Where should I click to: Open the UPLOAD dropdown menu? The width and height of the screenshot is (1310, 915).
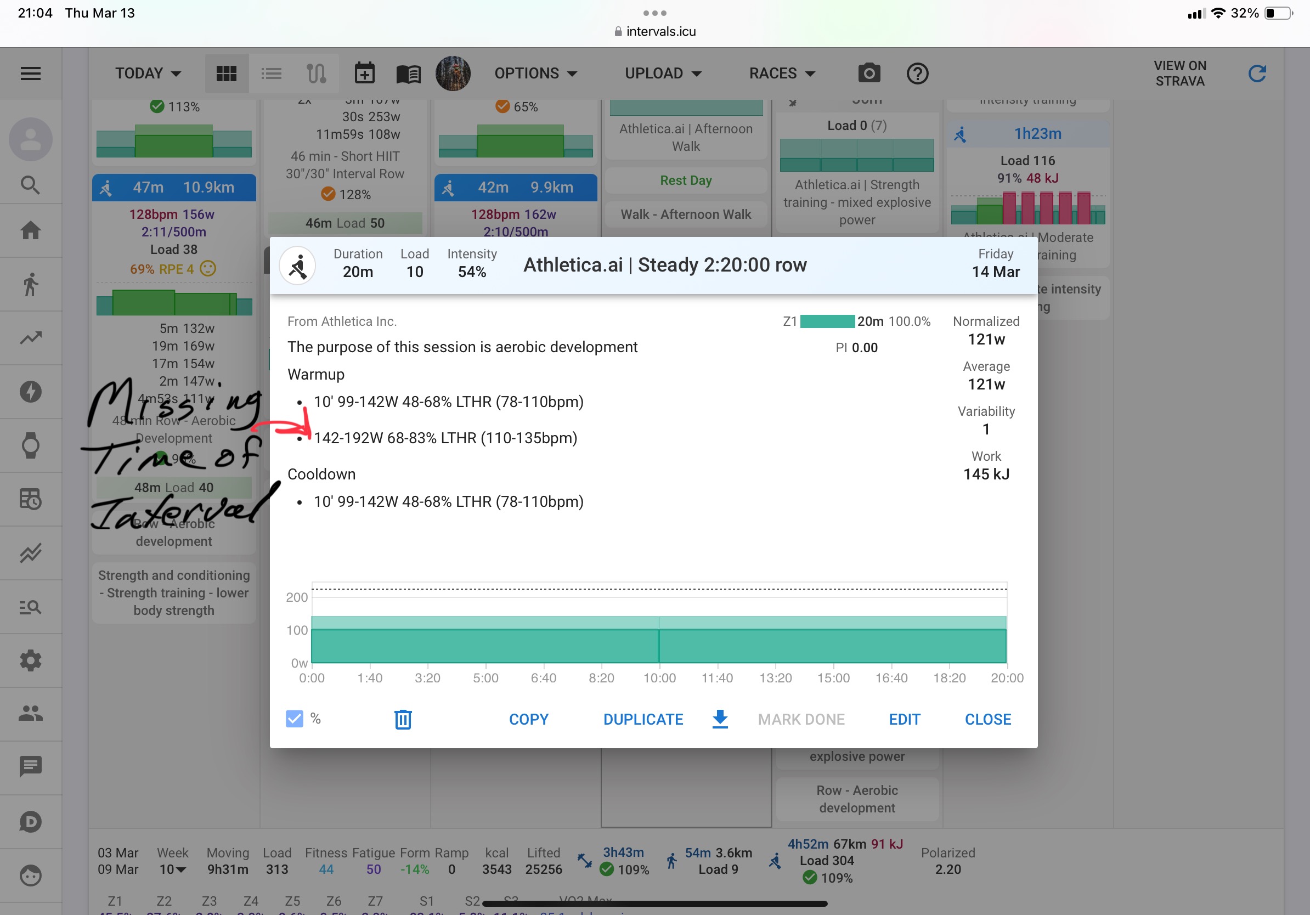click(663, 74)
